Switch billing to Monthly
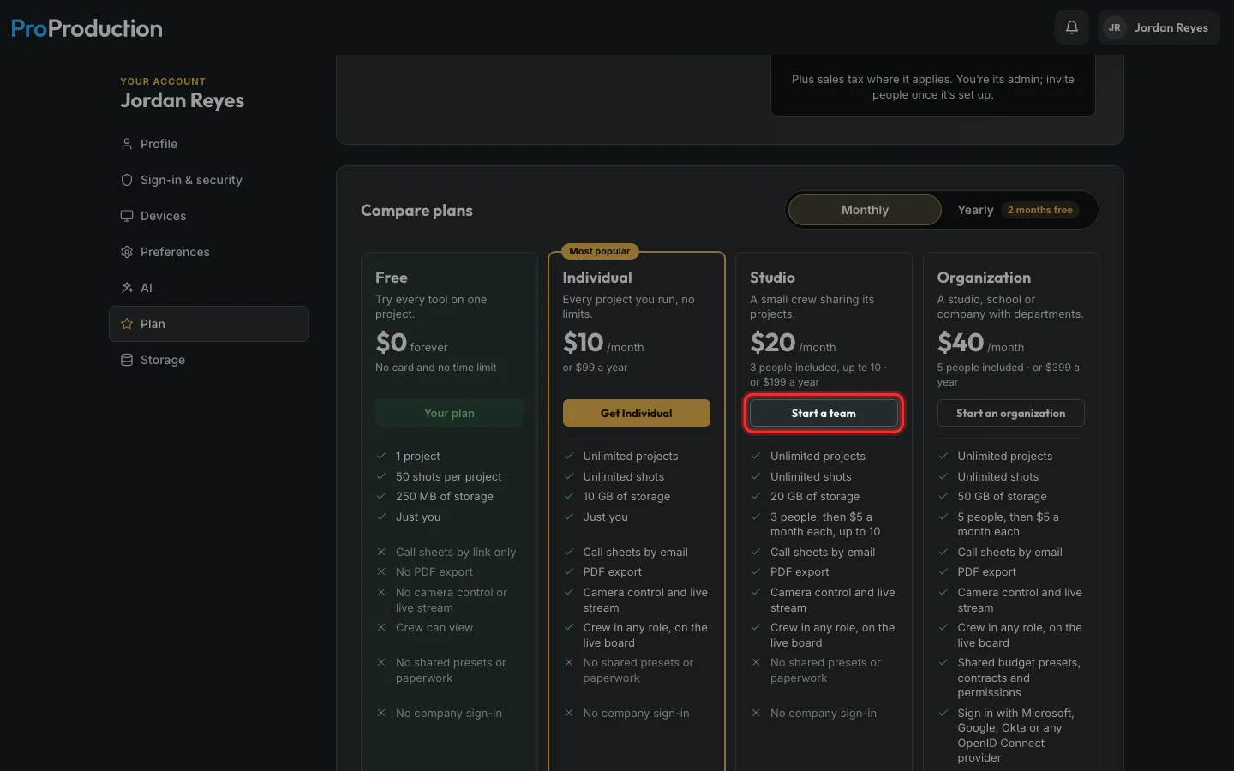The width and height of the screenshot is (1234, 771). (865, 210)
